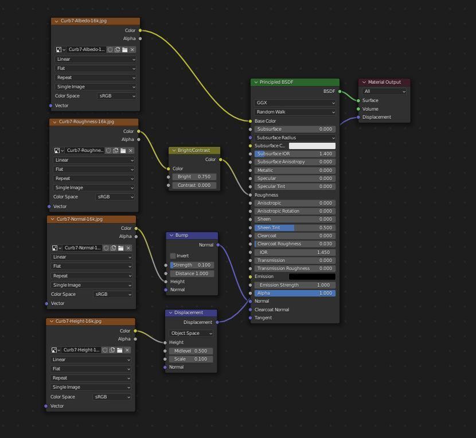This screenshot has width=476, height=438.
Task: Unlink Roughness image with X icon
Action: click(x=131, y=151)
